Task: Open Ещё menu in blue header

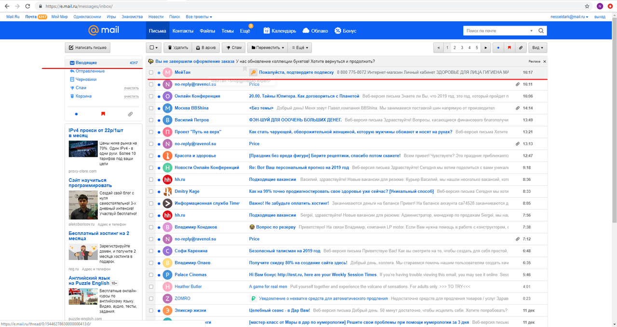Action: click(x=245, y=31)
